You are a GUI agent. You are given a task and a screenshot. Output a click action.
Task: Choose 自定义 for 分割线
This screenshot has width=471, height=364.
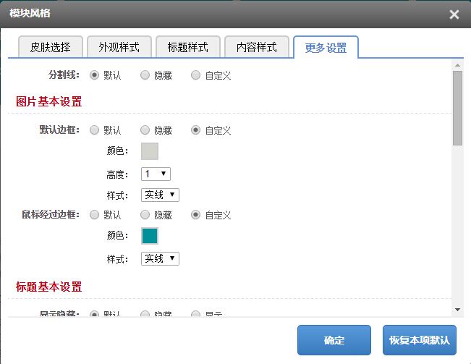[196, 75]
